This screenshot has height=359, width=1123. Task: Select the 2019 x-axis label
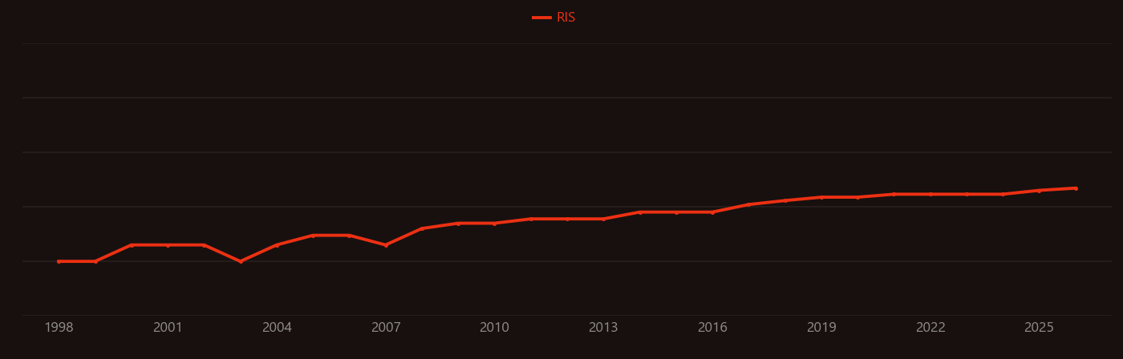click(821, 328)
